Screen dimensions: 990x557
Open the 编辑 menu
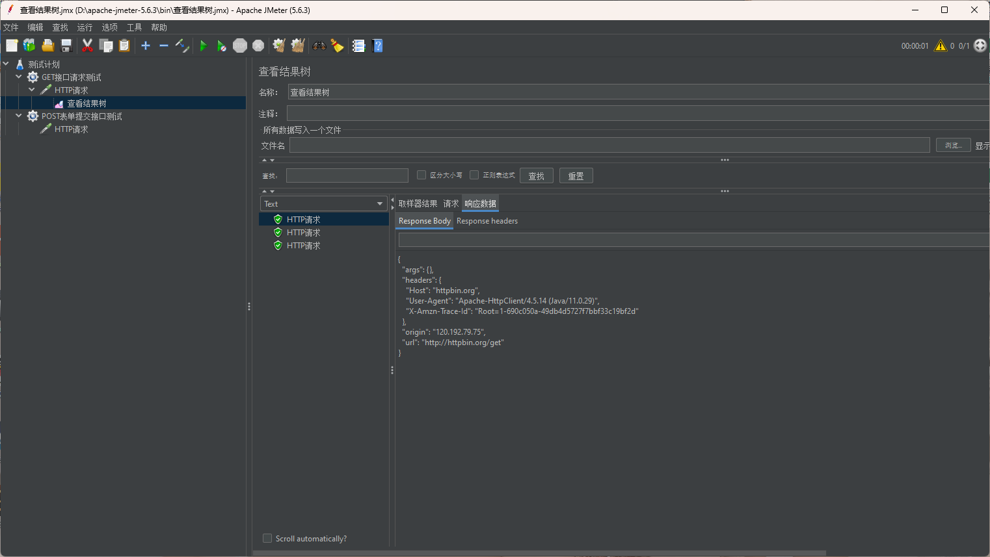[x=35, y=27]
